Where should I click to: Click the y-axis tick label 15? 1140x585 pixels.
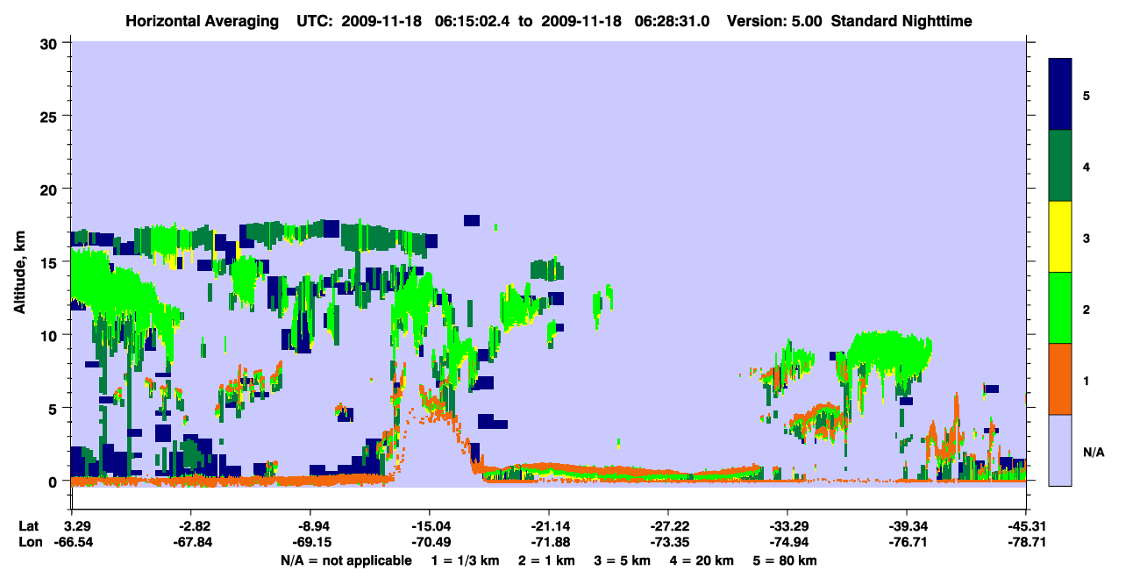coord(51,262)
